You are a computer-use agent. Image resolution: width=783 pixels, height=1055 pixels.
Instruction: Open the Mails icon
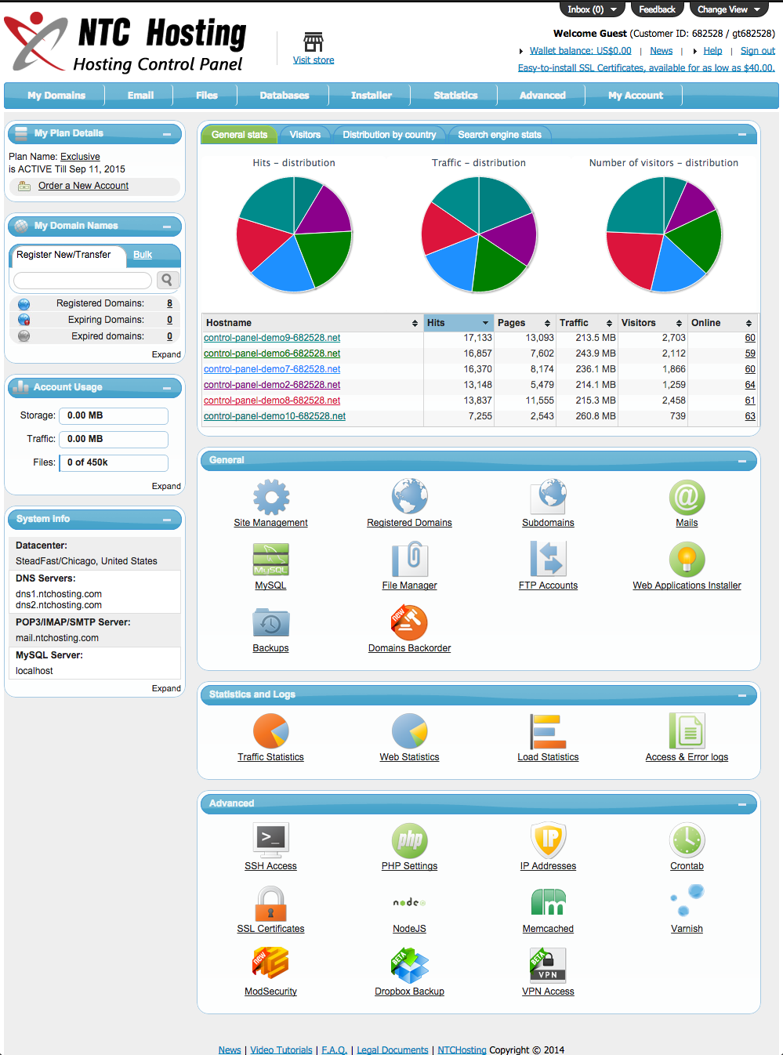[687, 497]
